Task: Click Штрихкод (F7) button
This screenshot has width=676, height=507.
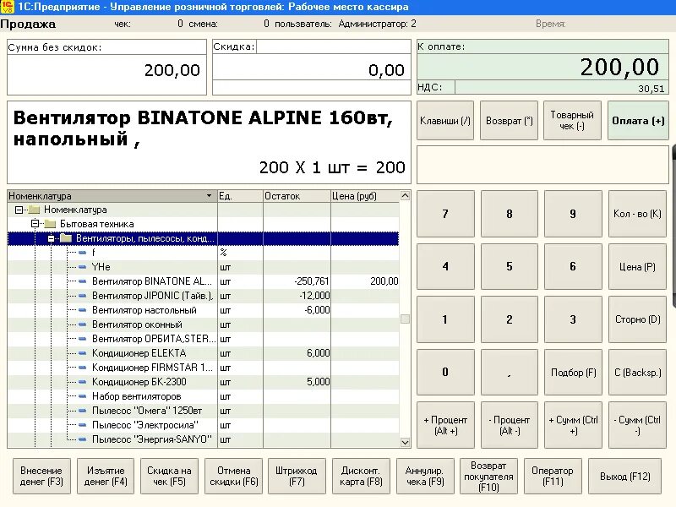Action: [297, 477]
